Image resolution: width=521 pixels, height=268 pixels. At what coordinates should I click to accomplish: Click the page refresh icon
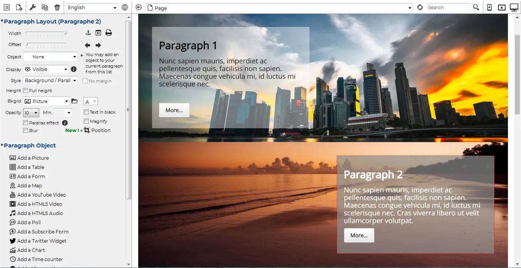click(x=420, y=7)
